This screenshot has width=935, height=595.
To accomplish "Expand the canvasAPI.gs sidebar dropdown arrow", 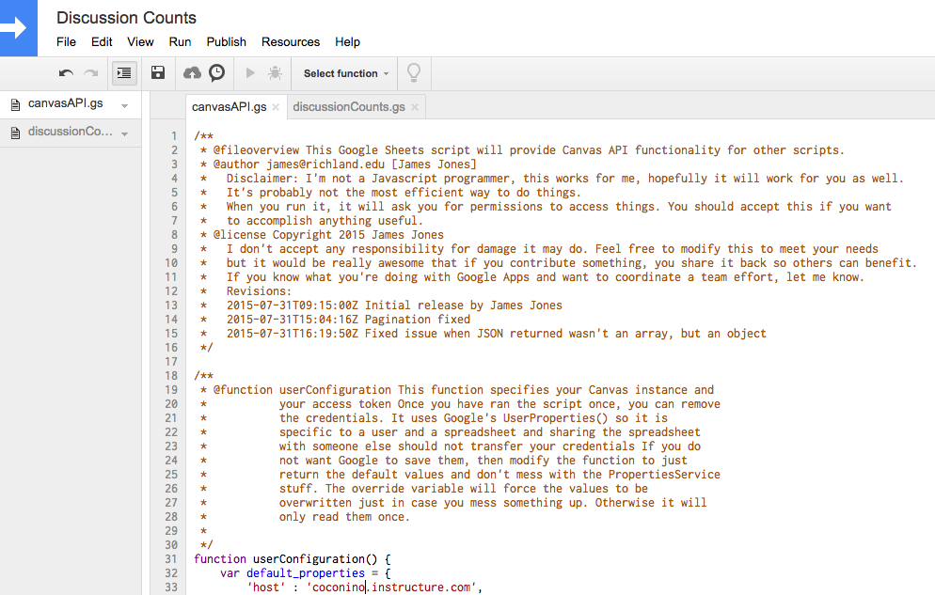I will (x=124, y=106).
